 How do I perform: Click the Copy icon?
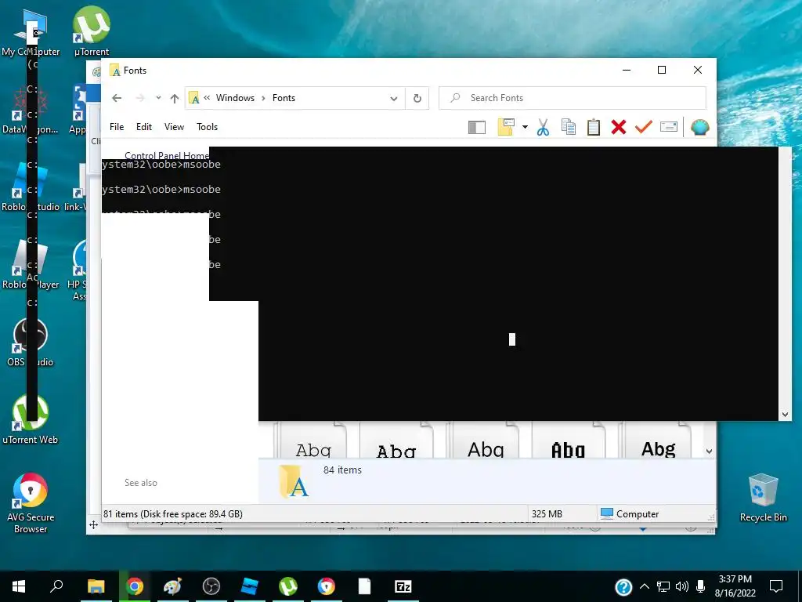[x=569, y=127]
